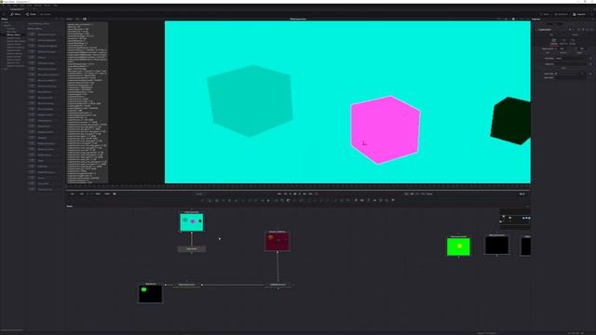Screen dimensions: 596x335
Task: Select the highlighted category in the Effects tree
Action: pos(13,35)
